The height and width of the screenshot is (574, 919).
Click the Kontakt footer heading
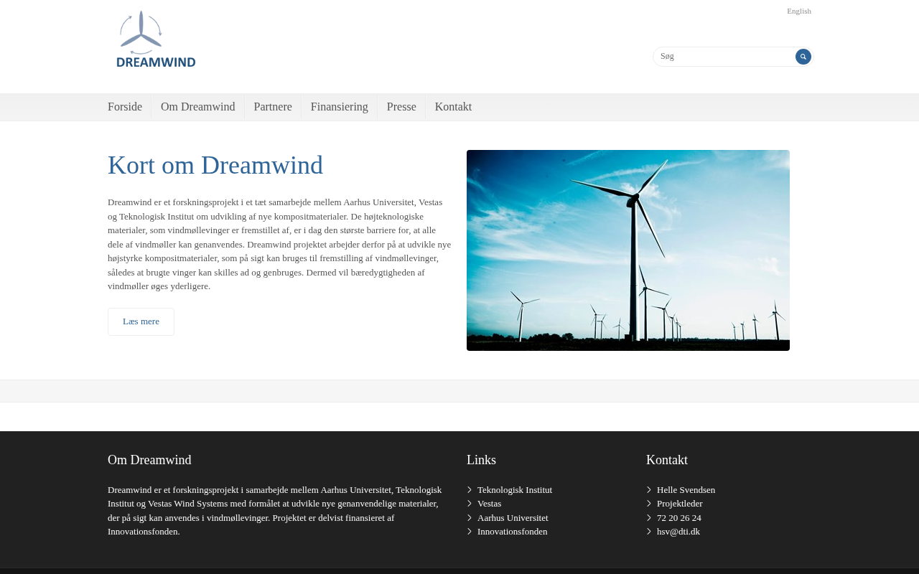click(x=667, y=460)
